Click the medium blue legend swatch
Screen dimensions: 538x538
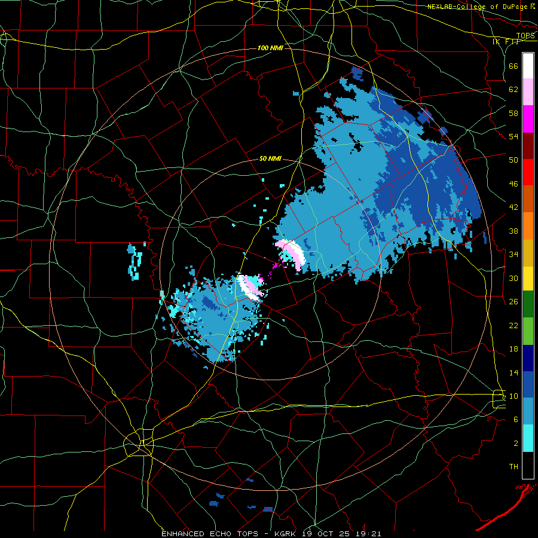(x=528, y=384)
